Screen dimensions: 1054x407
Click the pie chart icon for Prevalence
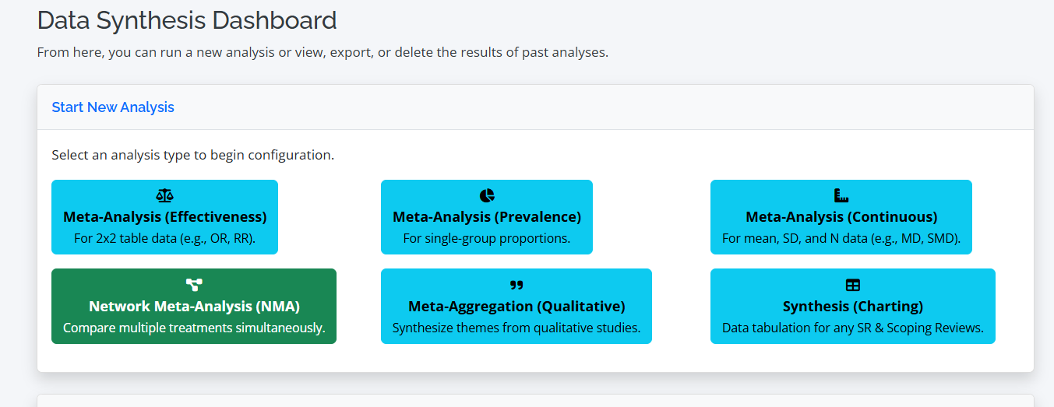click(x=487, y=195)
